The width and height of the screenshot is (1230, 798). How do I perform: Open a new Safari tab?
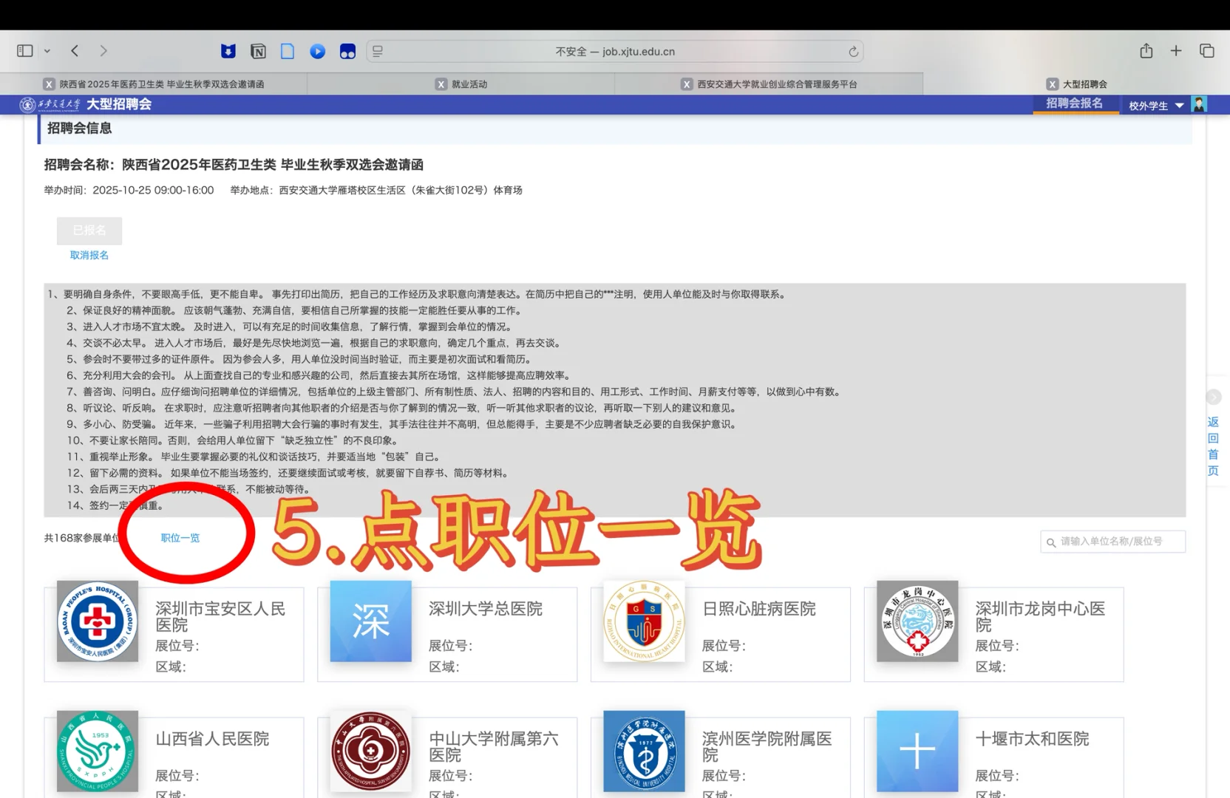(1176, 50)
